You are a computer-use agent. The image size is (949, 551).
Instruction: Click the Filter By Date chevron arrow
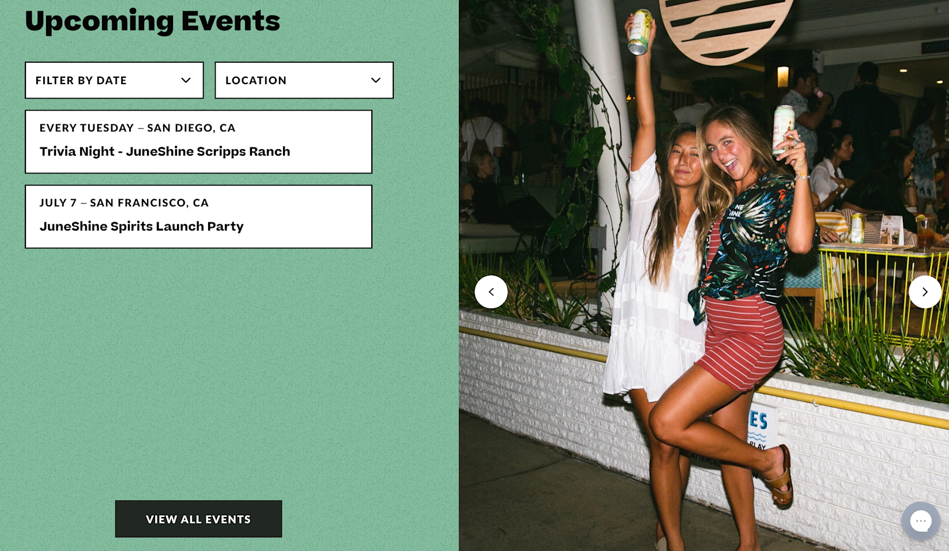tap(186, 80)
